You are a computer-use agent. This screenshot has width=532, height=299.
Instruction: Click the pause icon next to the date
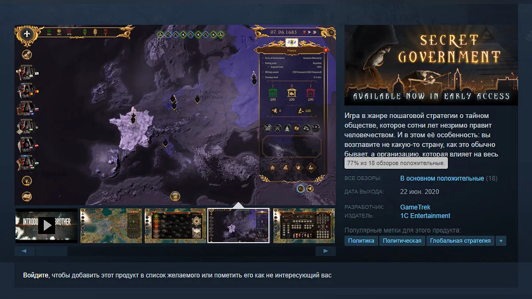[304, 32]
